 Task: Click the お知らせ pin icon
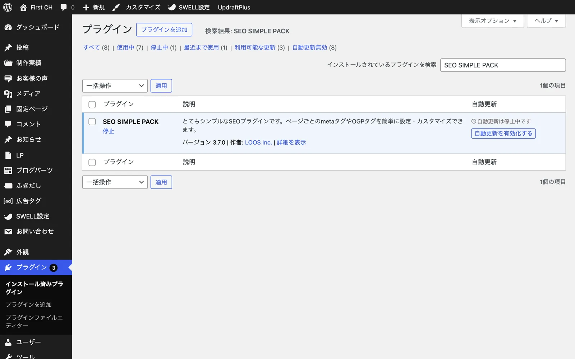(8, 139)
